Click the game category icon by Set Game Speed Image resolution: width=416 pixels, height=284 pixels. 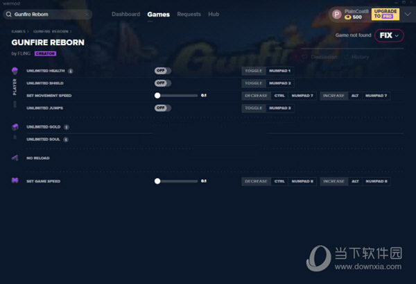click(x=15, y=181)
